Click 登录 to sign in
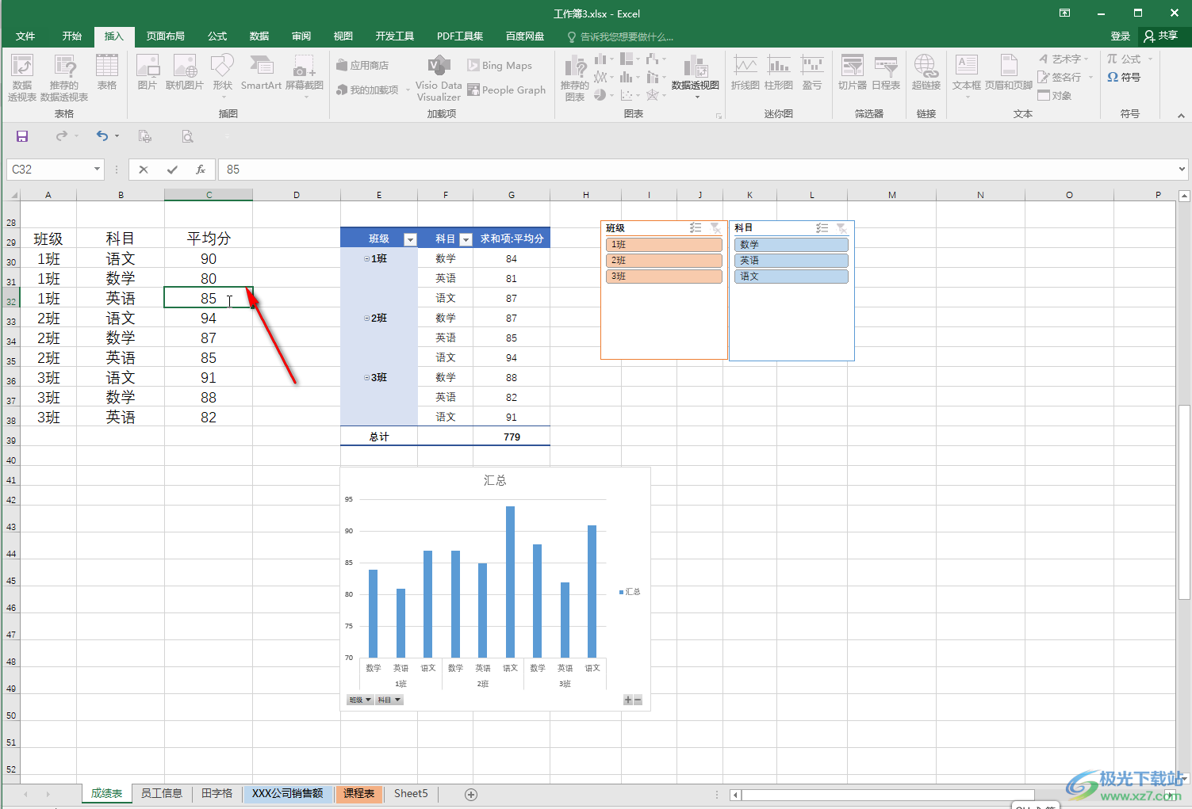This screenshot has width=1192, height=809. point(1121,36)
